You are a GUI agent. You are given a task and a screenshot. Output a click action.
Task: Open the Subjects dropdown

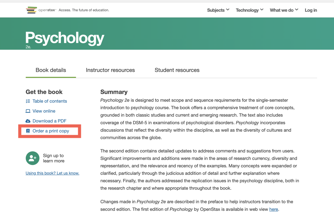click(218, 10)
